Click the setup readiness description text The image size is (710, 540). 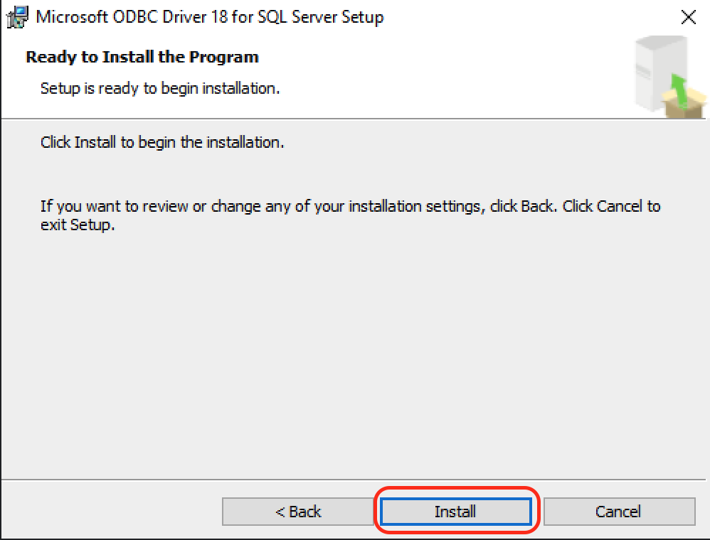tap(159, 88)
